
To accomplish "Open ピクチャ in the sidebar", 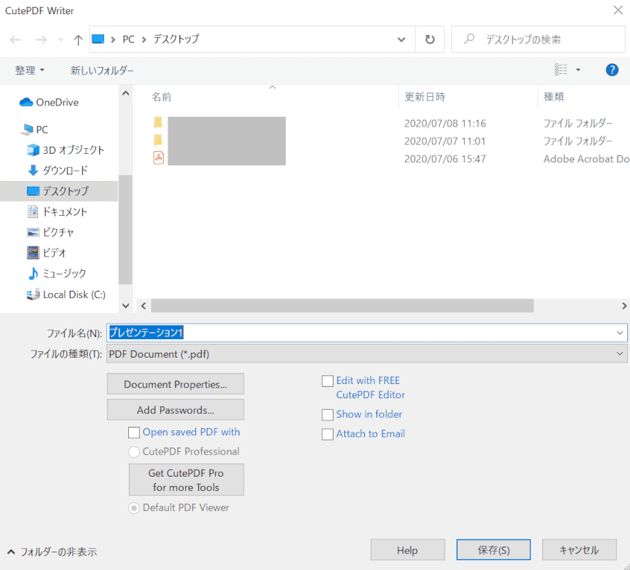I will point(58,232).
